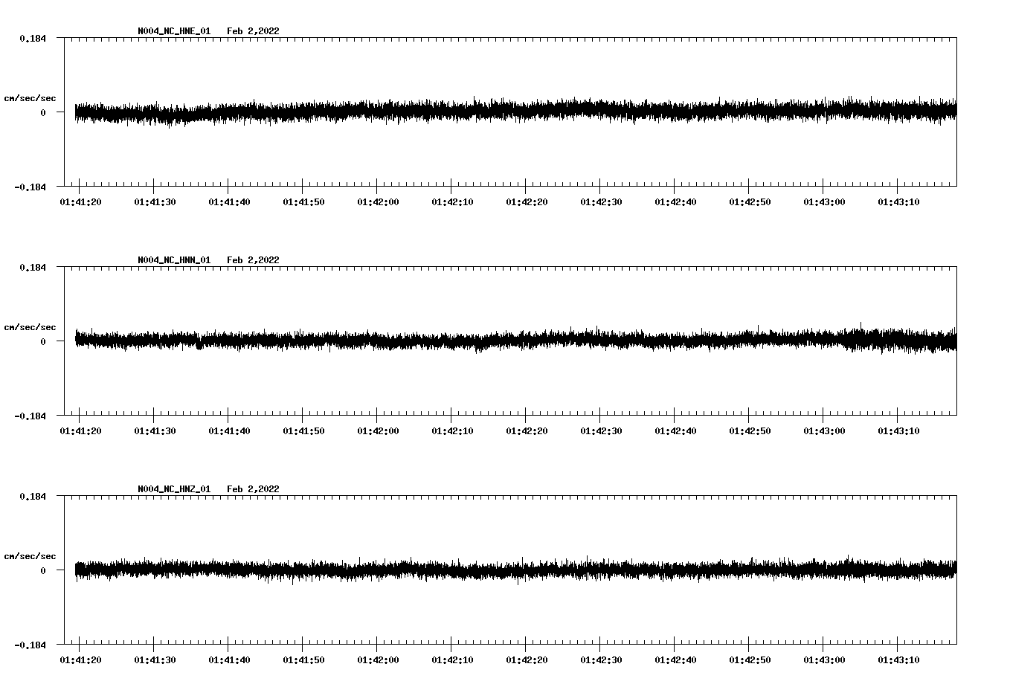Click the zero axis label on HNE plot
Screen dimensions: 1010x687
[43, 112]
